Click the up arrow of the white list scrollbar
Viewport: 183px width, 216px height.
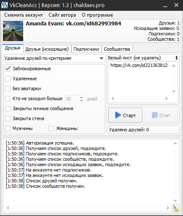[173, 66]
